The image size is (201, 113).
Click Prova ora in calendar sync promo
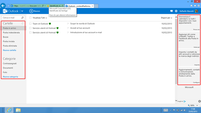pos(196,30)
